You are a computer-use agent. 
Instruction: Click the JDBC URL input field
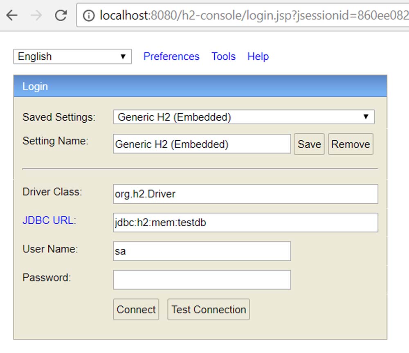point(245,223)
